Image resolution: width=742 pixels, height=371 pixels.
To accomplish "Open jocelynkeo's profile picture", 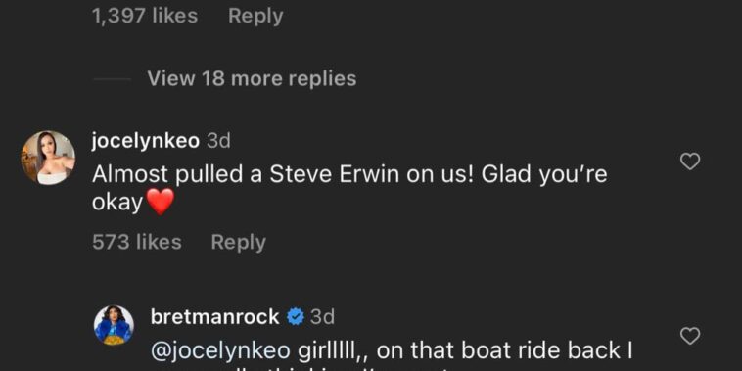I will 48,158.
